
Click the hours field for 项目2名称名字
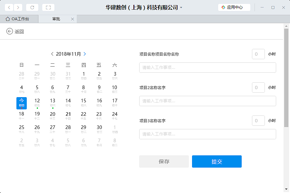(x=258, y=87)
